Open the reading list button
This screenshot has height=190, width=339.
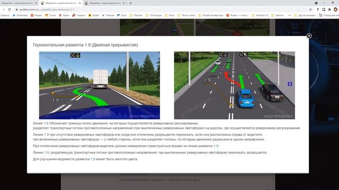coord(329,15)
